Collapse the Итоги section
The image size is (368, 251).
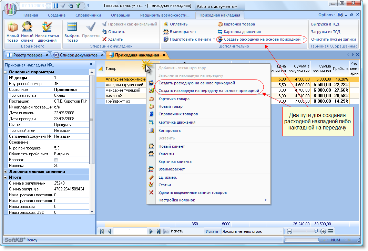tap(6, 177)
